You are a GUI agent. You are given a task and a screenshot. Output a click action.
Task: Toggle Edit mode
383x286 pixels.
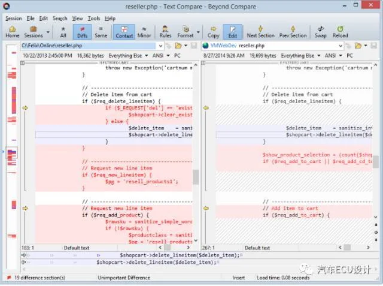(x=233, y=32)
